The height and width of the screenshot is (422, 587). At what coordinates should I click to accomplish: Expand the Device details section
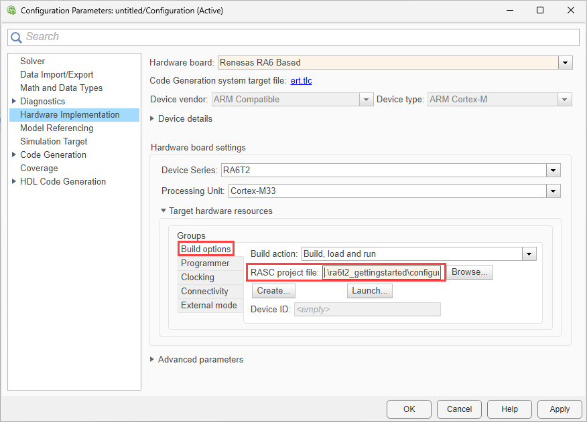[x=152, y=119]
